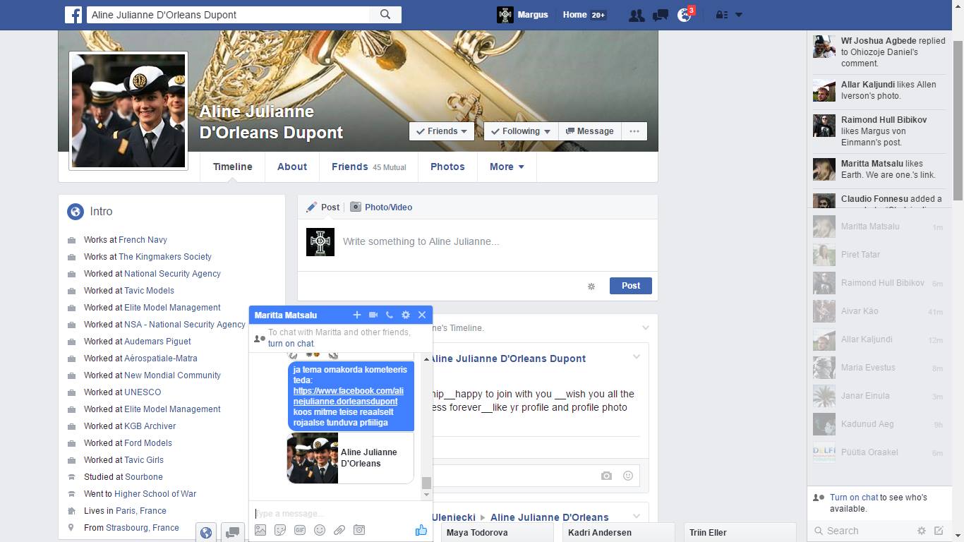This screenshot has height=542, width=964.
Task: Click the 'Type a message' chat field
Action: [341, 513]
